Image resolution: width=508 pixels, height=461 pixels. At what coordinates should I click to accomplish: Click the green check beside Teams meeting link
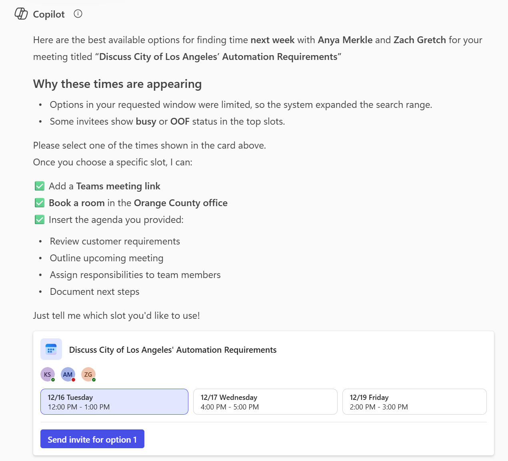point(40,186)
